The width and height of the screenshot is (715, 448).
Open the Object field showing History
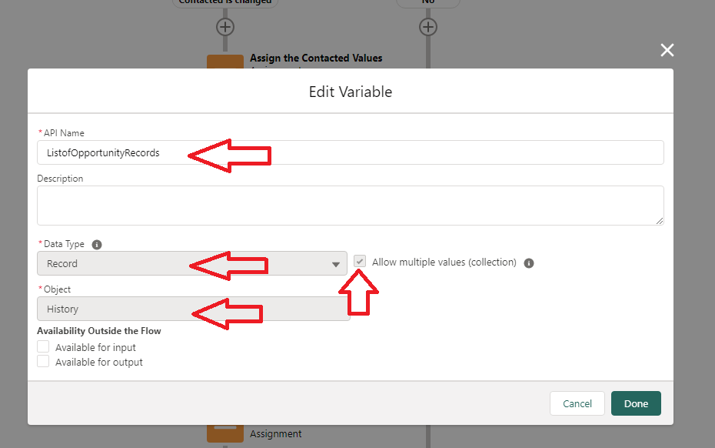click(192, 309)
